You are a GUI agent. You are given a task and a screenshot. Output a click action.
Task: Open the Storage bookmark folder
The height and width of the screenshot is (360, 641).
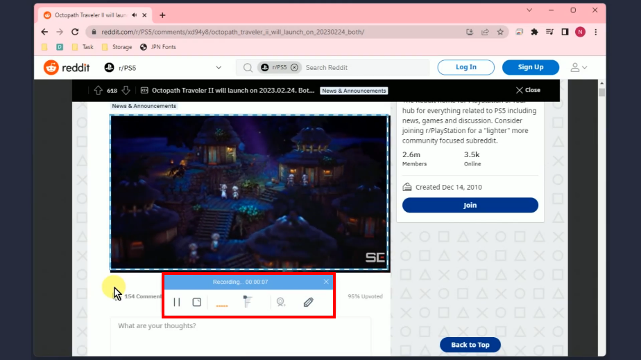coord(117,47)
